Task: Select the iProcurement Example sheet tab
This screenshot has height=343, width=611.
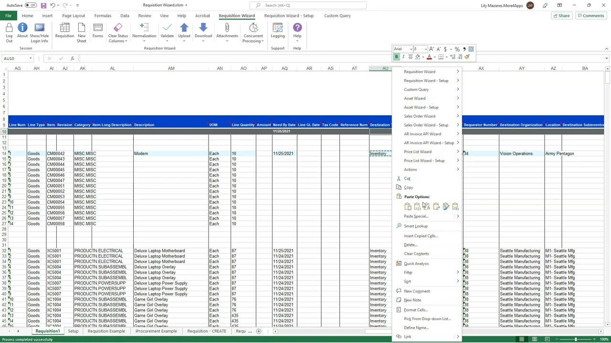Action: pos(156,331)
